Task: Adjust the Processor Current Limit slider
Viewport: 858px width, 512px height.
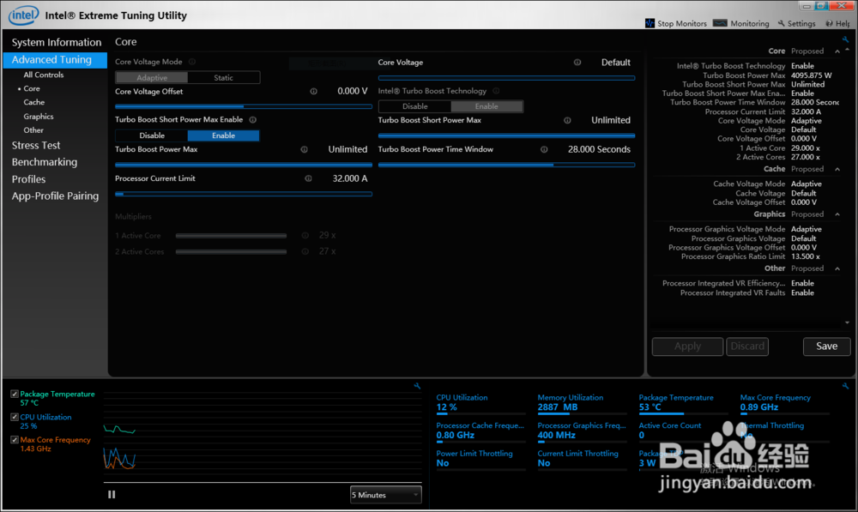Action: click(244, 194)
